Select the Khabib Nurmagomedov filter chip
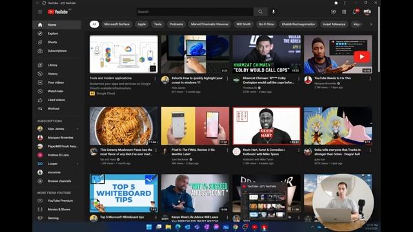Screen dimensions: 413x232 pos(298,24)
